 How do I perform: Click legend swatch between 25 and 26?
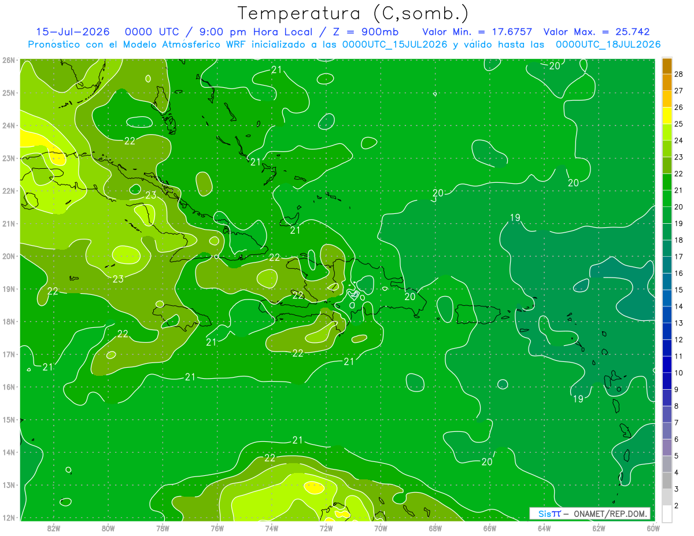[x=667, y=116]
